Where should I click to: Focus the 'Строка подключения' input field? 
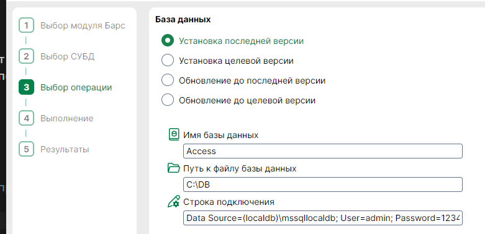323,218
